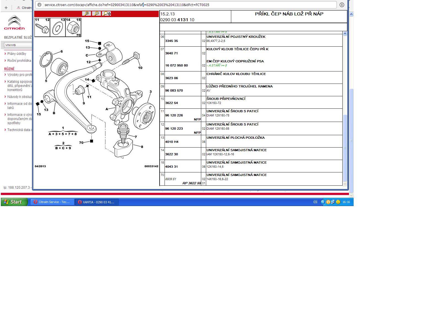Click UNIVERZÁLNÍ PLOCHÁ PODLOŽKA description
This screenshot has height=331, width=441.
[x=235, y=138]
